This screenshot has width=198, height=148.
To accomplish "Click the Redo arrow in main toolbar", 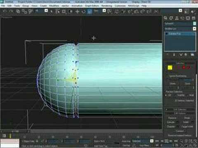I will (x=11, y=11).
